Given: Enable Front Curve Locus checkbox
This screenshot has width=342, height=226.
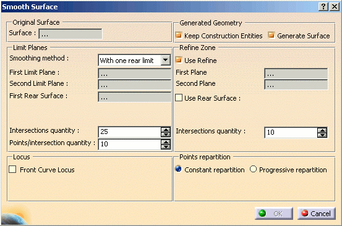Looking at the screenshot, I should (12, 169).
